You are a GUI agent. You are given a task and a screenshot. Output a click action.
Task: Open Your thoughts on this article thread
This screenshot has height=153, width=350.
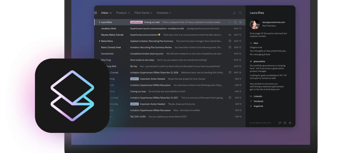[268, 51]
